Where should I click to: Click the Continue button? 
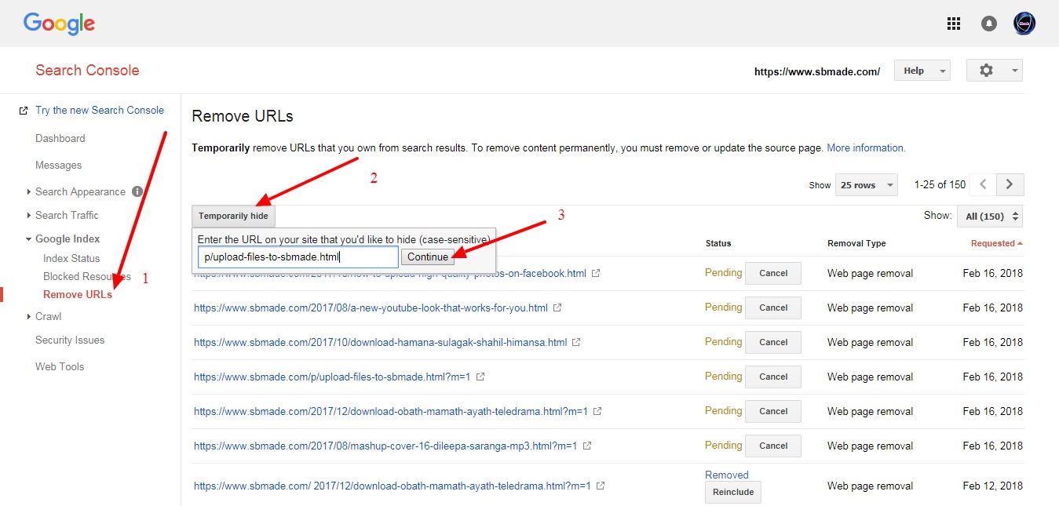pyautogui.click(x=428, y=257)
